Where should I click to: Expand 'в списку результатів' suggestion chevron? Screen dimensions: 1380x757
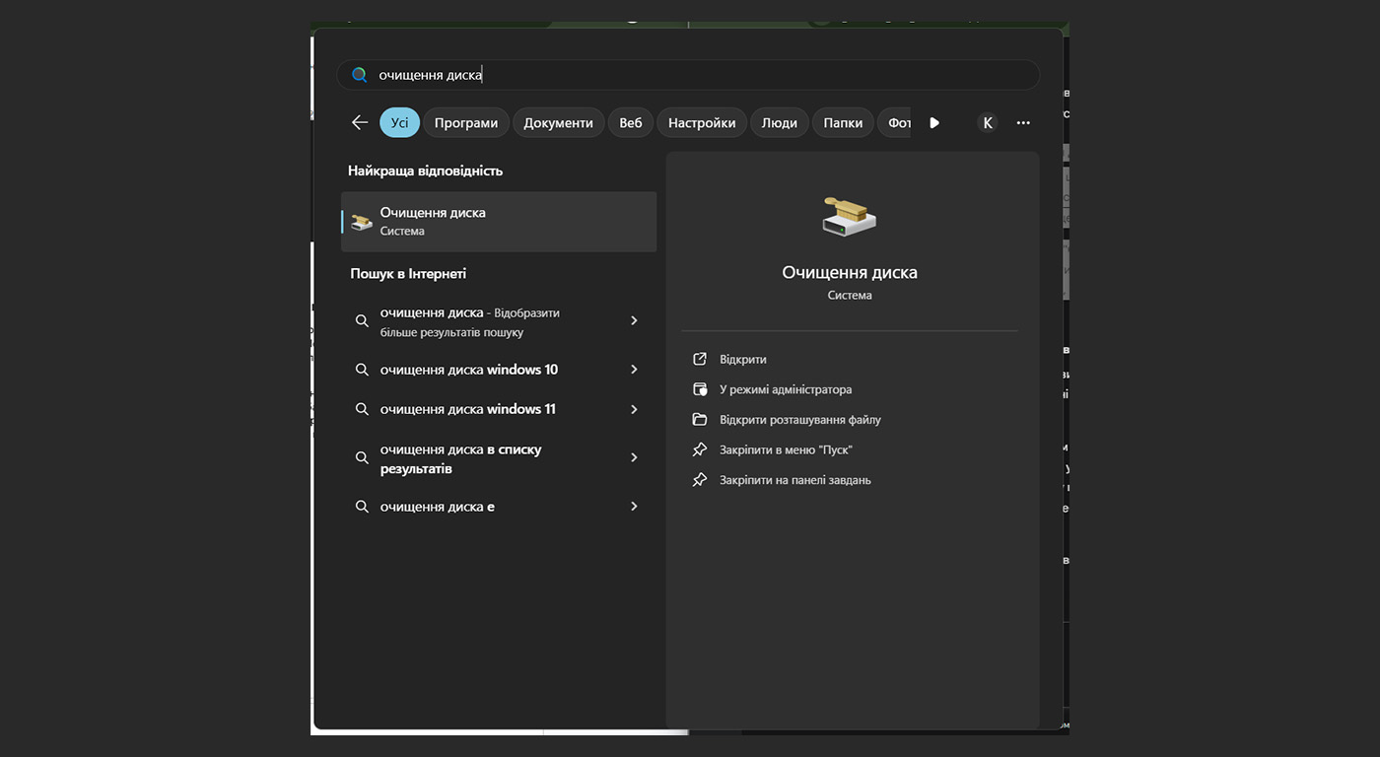click(x=634, y=457)
